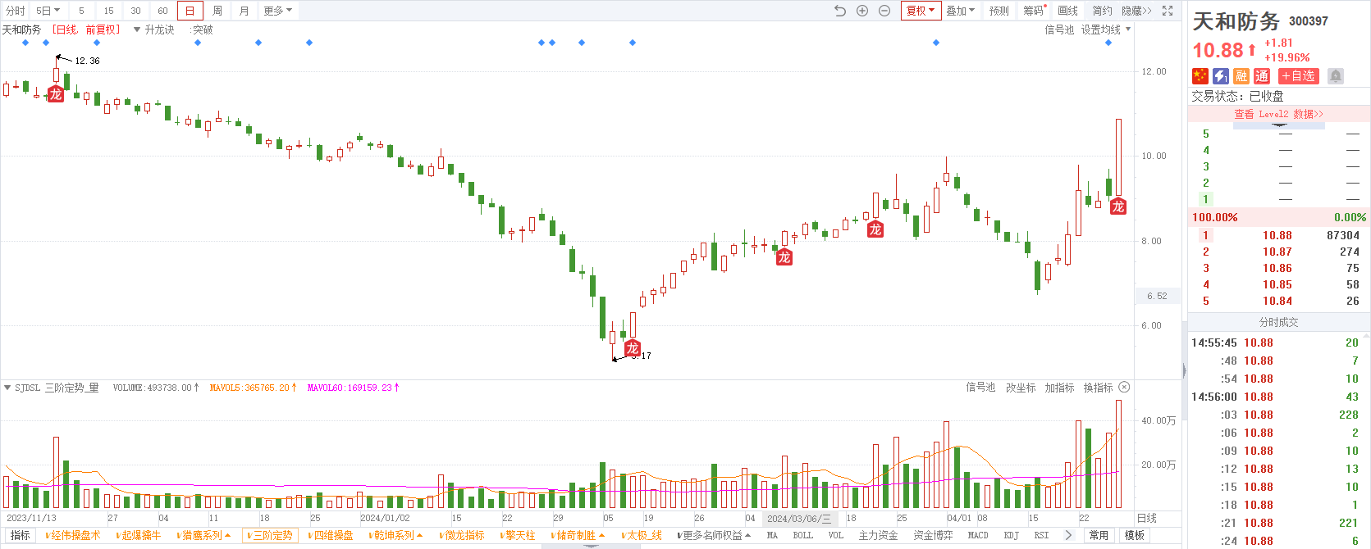Zoom in the K-line chart with plus icon

(x=862, y=11)
